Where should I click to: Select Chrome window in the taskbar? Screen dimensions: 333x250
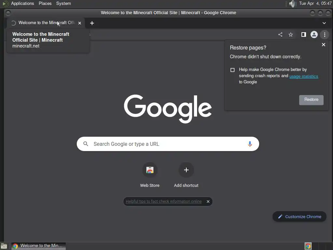pyautogui.click(x=38, y=246)
